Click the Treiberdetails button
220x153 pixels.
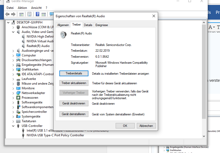[x=74, y=73]
